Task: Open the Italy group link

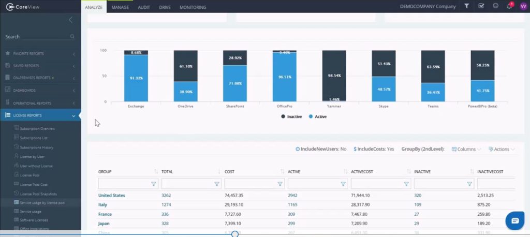Action: click(102, 204)
